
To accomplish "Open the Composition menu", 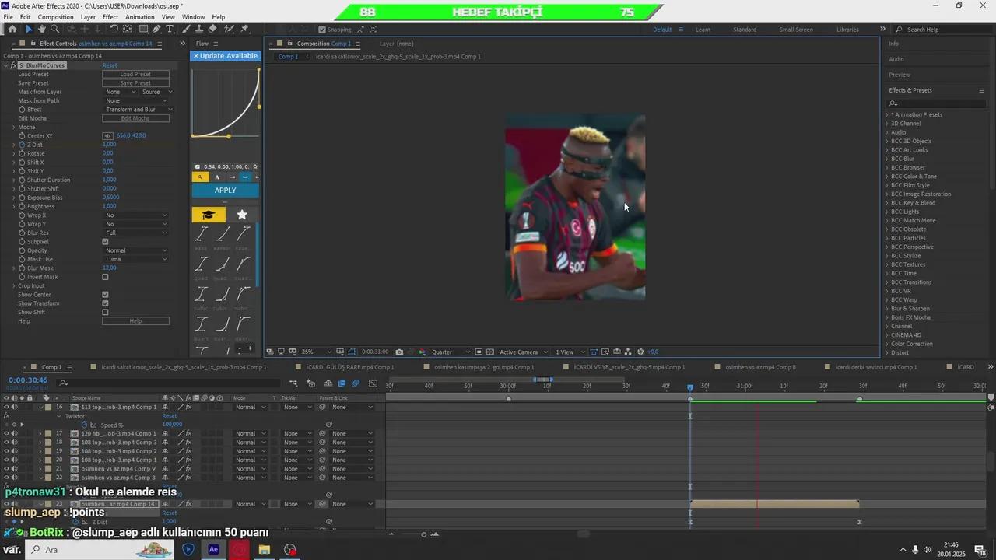I will pos(55,16).
